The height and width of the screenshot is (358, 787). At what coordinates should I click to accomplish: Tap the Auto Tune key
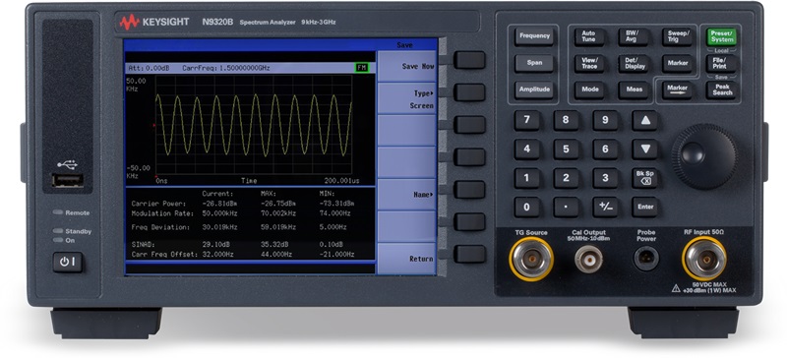[x=589, y=36]
